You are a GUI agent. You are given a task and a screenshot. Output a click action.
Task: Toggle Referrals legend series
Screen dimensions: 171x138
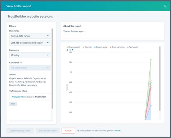87,47
